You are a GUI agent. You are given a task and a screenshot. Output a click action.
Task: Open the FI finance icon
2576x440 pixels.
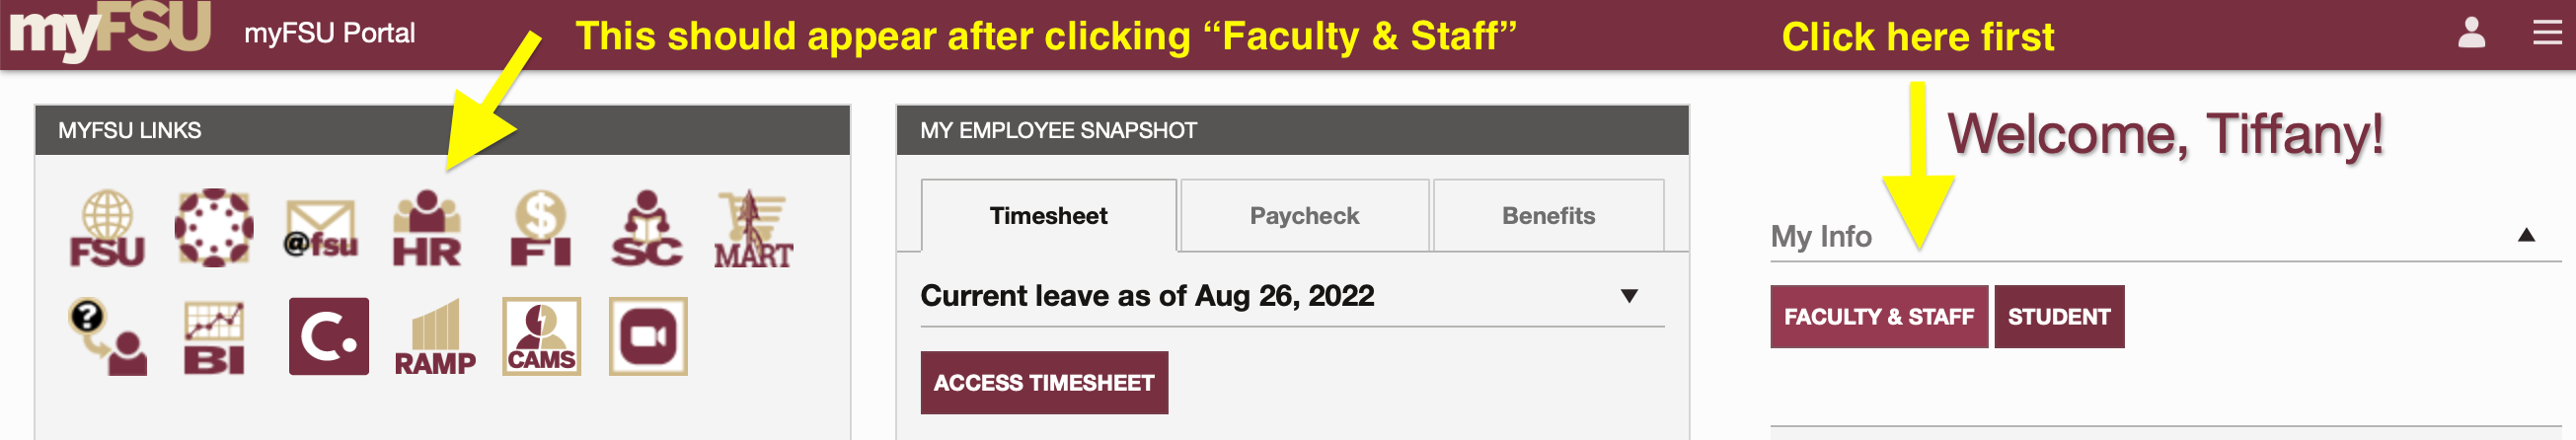click(x=540, y=228)
